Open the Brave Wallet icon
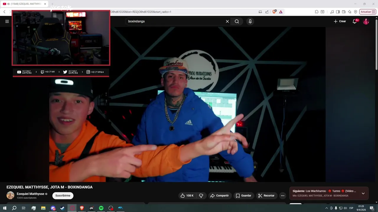The image size is (378, 212). coord(344,12)
